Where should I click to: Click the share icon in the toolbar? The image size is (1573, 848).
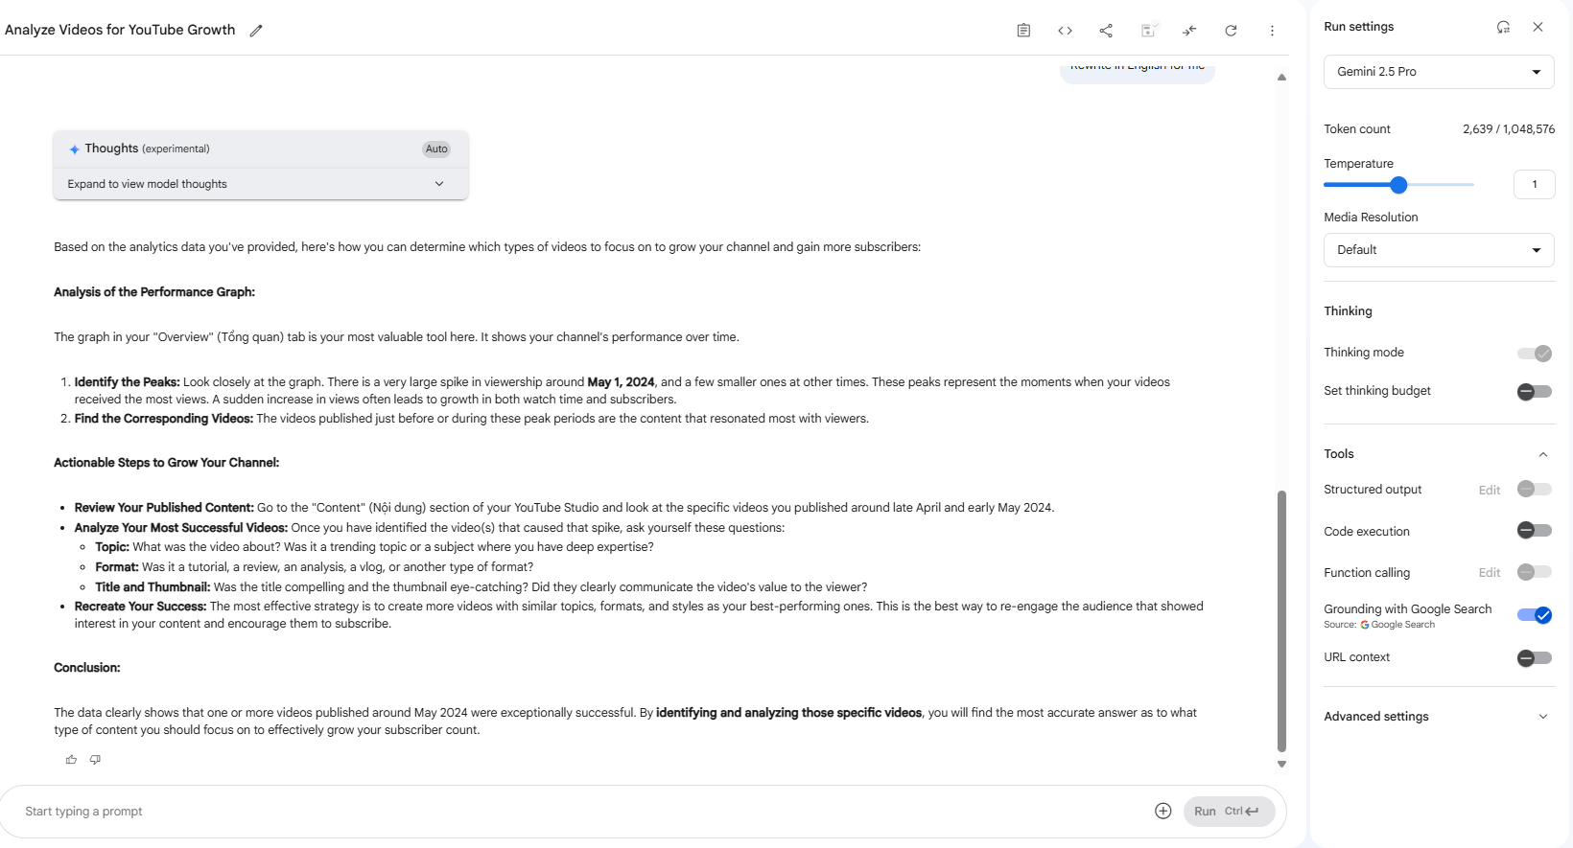tap(1106, 31)
